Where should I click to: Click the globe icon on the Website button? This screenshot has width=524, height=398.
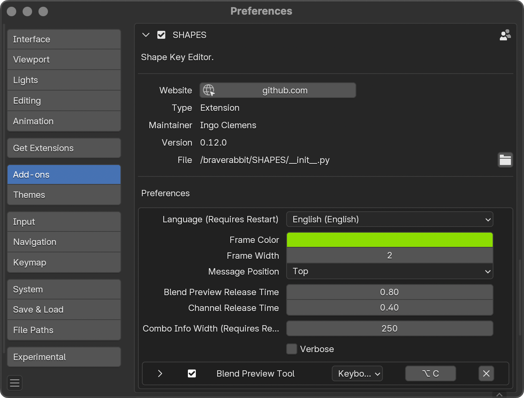click(209, 90)
